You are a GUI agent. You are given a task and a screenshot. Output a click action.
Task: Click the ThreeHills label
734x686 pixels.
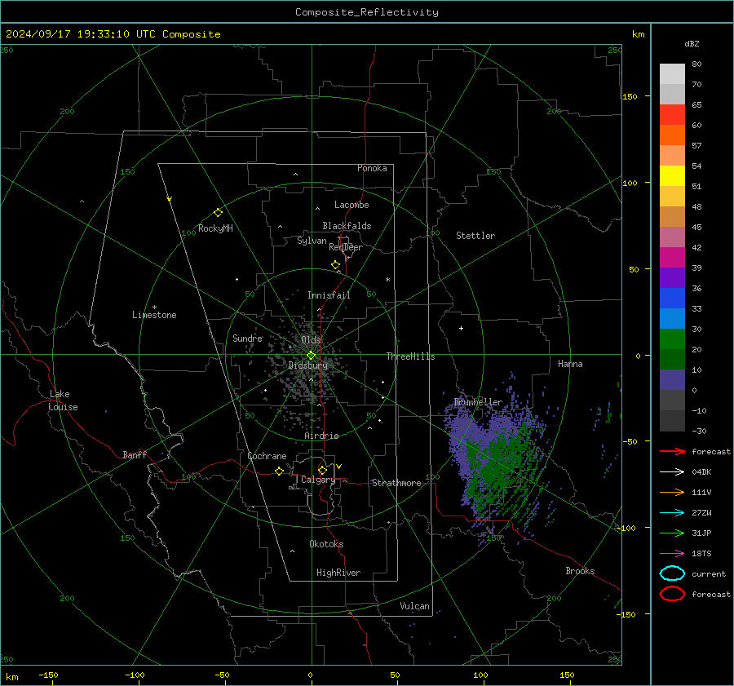[410, 356]
